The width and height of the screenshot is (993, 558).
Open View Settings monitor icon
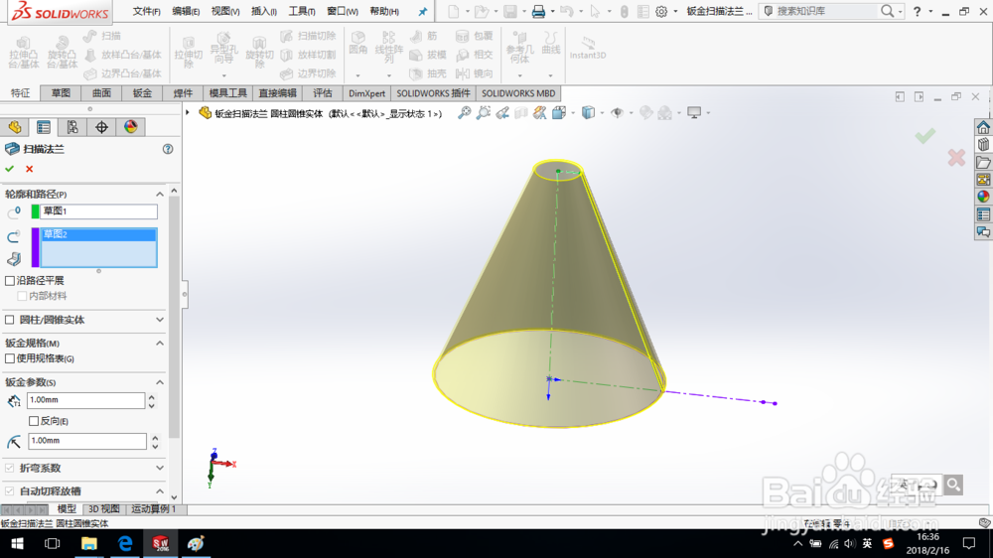coord(694,113)
